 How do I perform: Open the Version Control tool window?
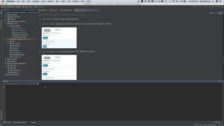(20, 122)
